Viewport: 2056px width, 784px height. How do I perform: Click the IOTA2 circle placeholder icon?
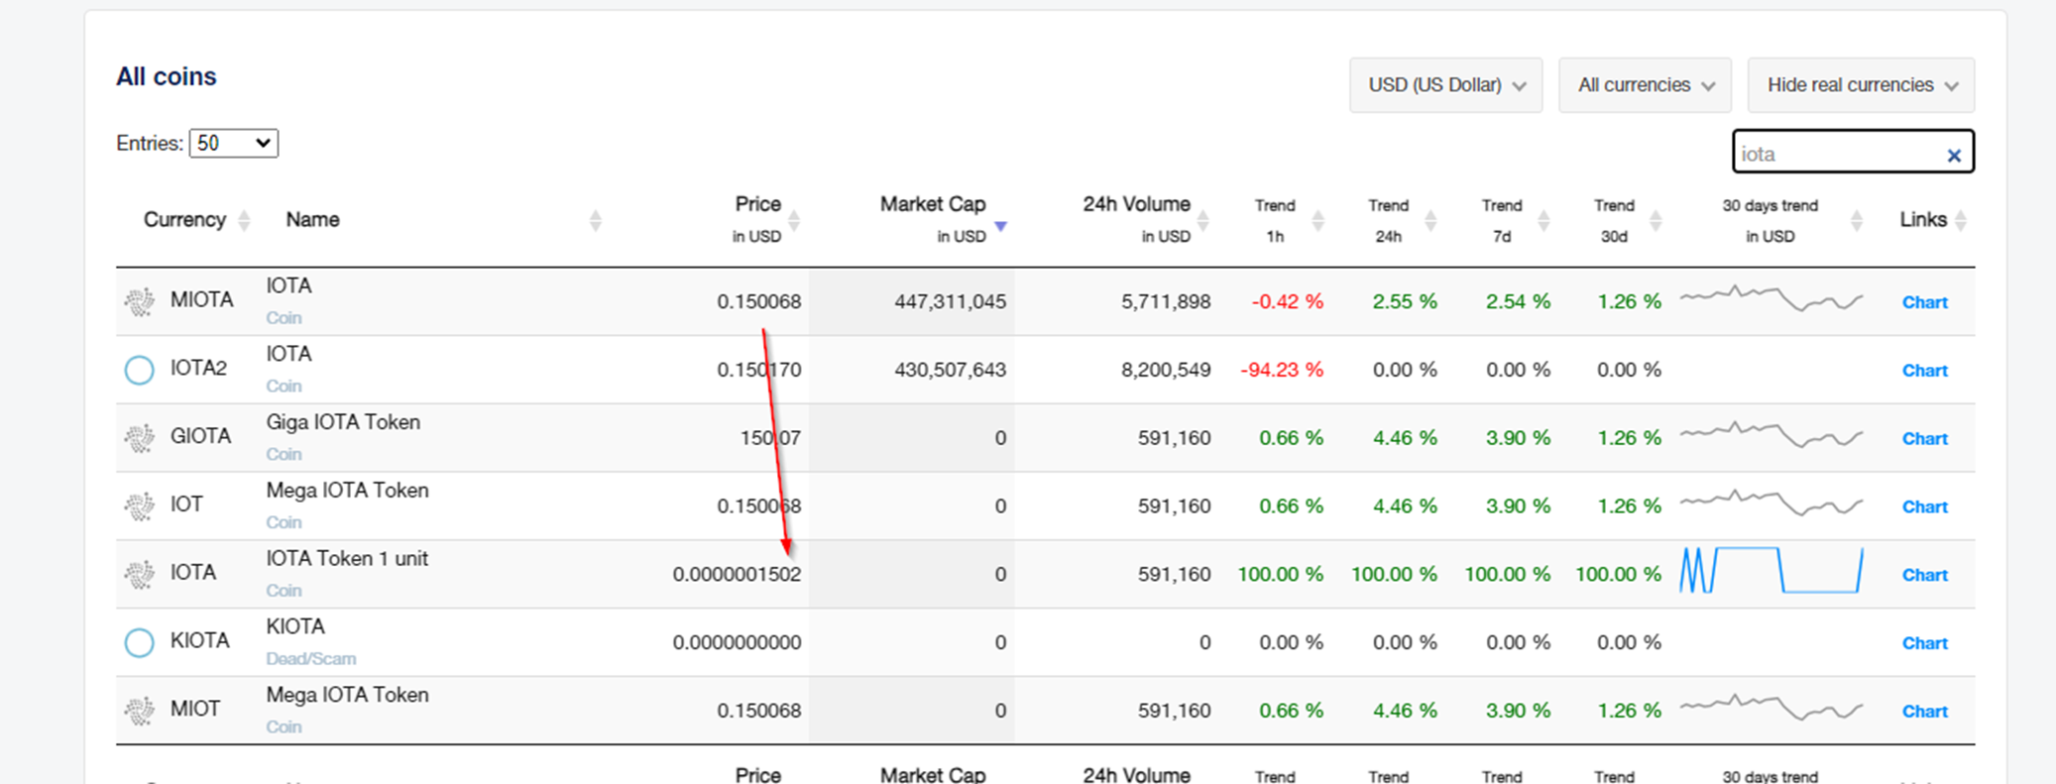click(x=140, y=370)
